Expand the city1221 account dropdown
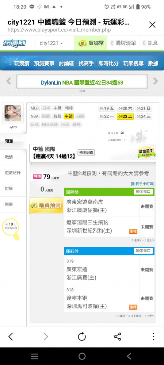The image size is (164, 365). click(x=51, y=43)
